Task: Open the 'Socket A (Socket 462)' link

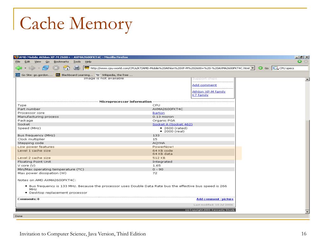Action: (172, 124)
